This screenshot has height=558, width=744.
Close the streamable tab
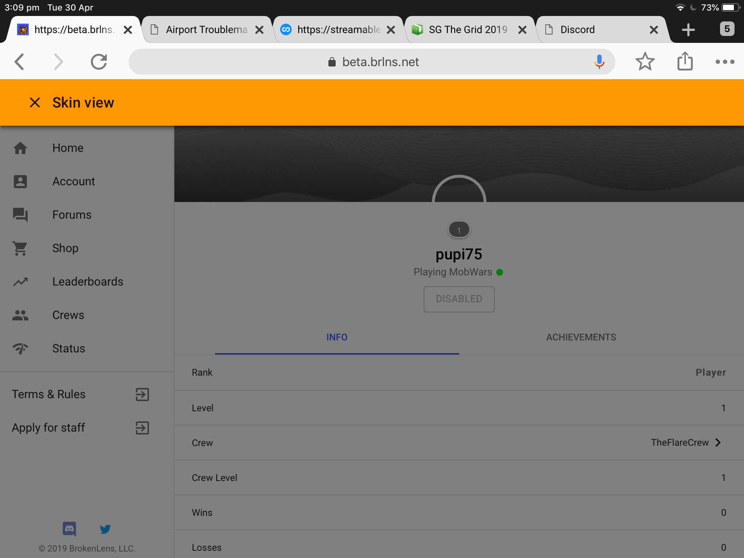[391, 30]
